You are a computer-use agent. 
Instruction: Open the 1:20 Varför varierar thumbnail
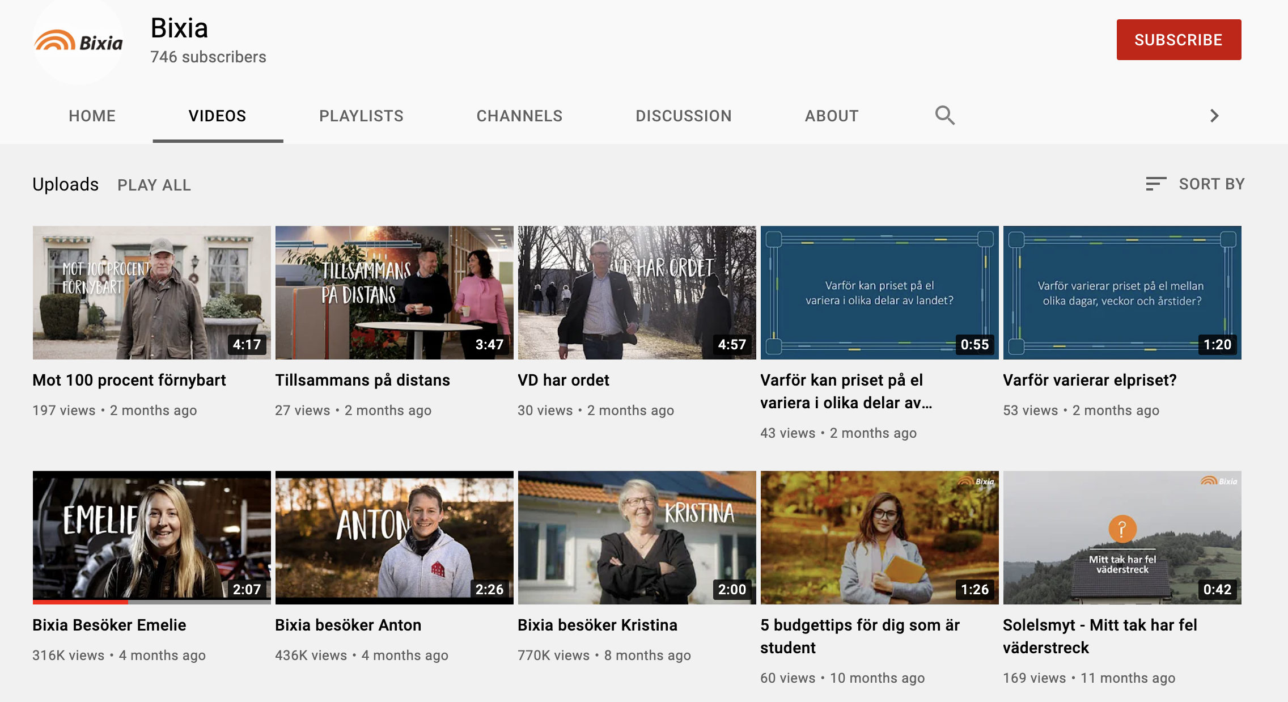(x=1122, y=293)
